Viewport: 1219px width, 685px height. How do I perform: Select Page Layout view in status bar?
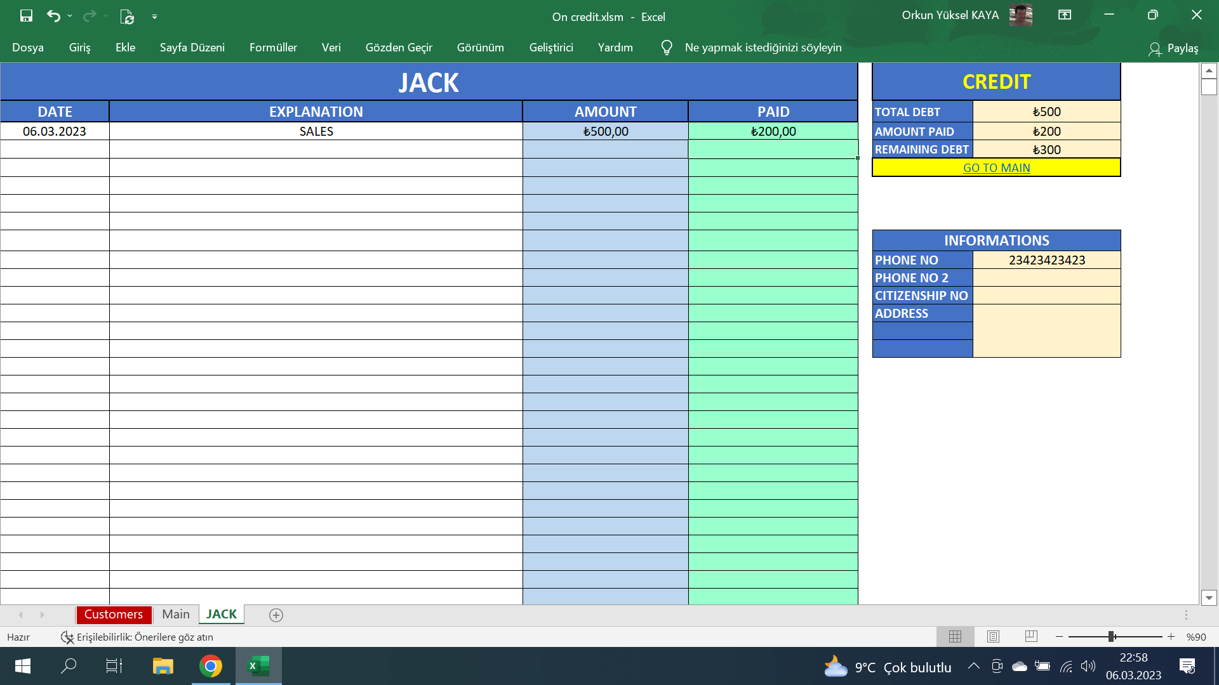pyautogui.click(x=993, y=636)
